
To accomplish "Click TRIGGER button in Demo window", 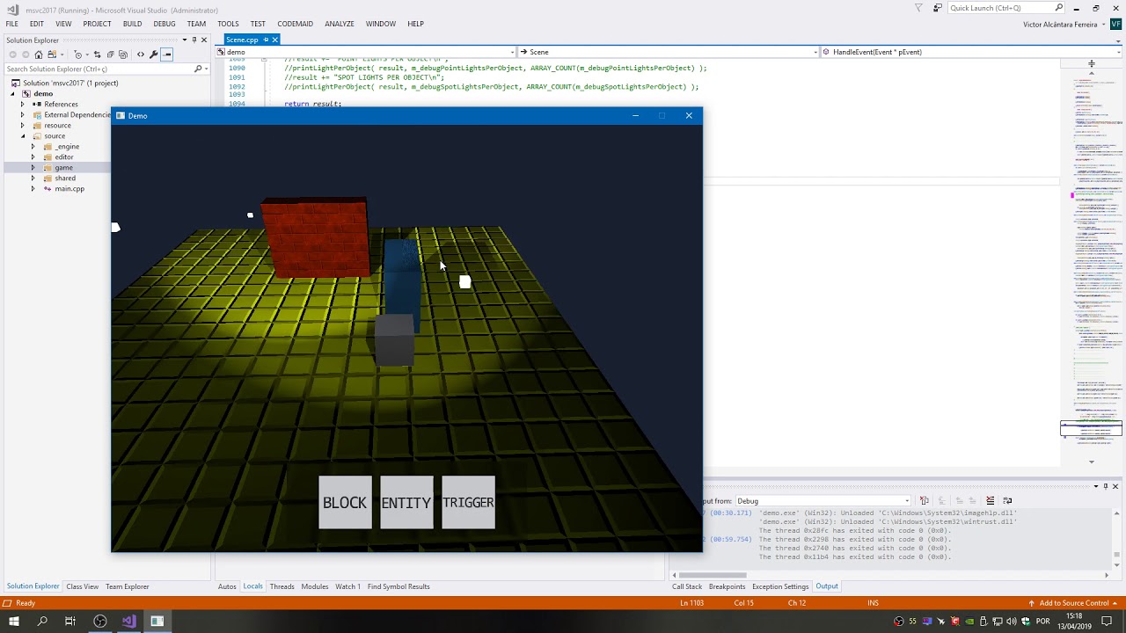I will pyautogui.click(x=468, y=503).
